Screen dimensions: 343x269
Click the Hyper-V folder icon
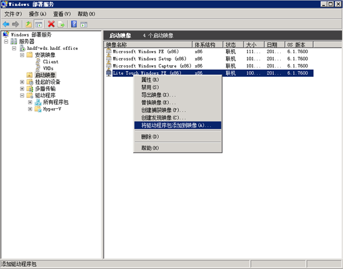point(38,109)
